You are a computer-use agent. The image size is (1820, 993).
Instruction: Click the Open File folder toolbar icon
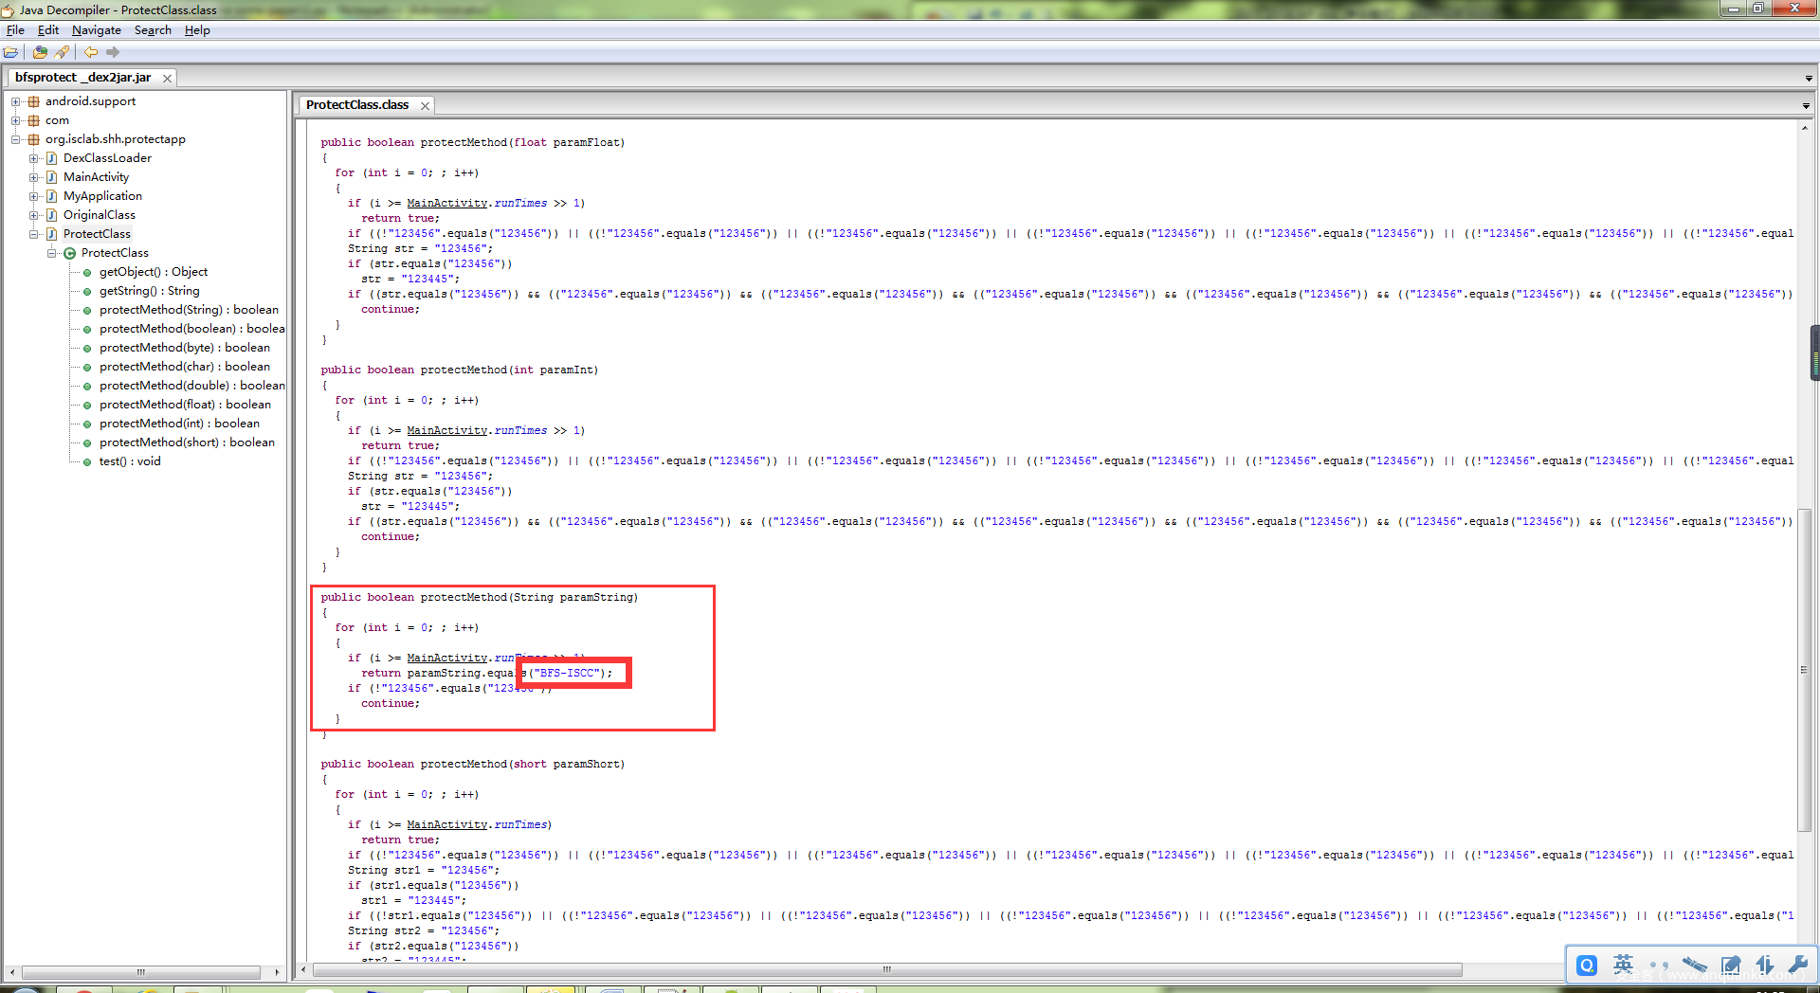coord(10,52)
